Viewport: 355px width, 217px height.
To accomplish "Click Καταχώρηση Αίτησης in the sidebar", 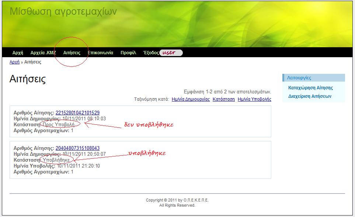I will click(310, 88).
